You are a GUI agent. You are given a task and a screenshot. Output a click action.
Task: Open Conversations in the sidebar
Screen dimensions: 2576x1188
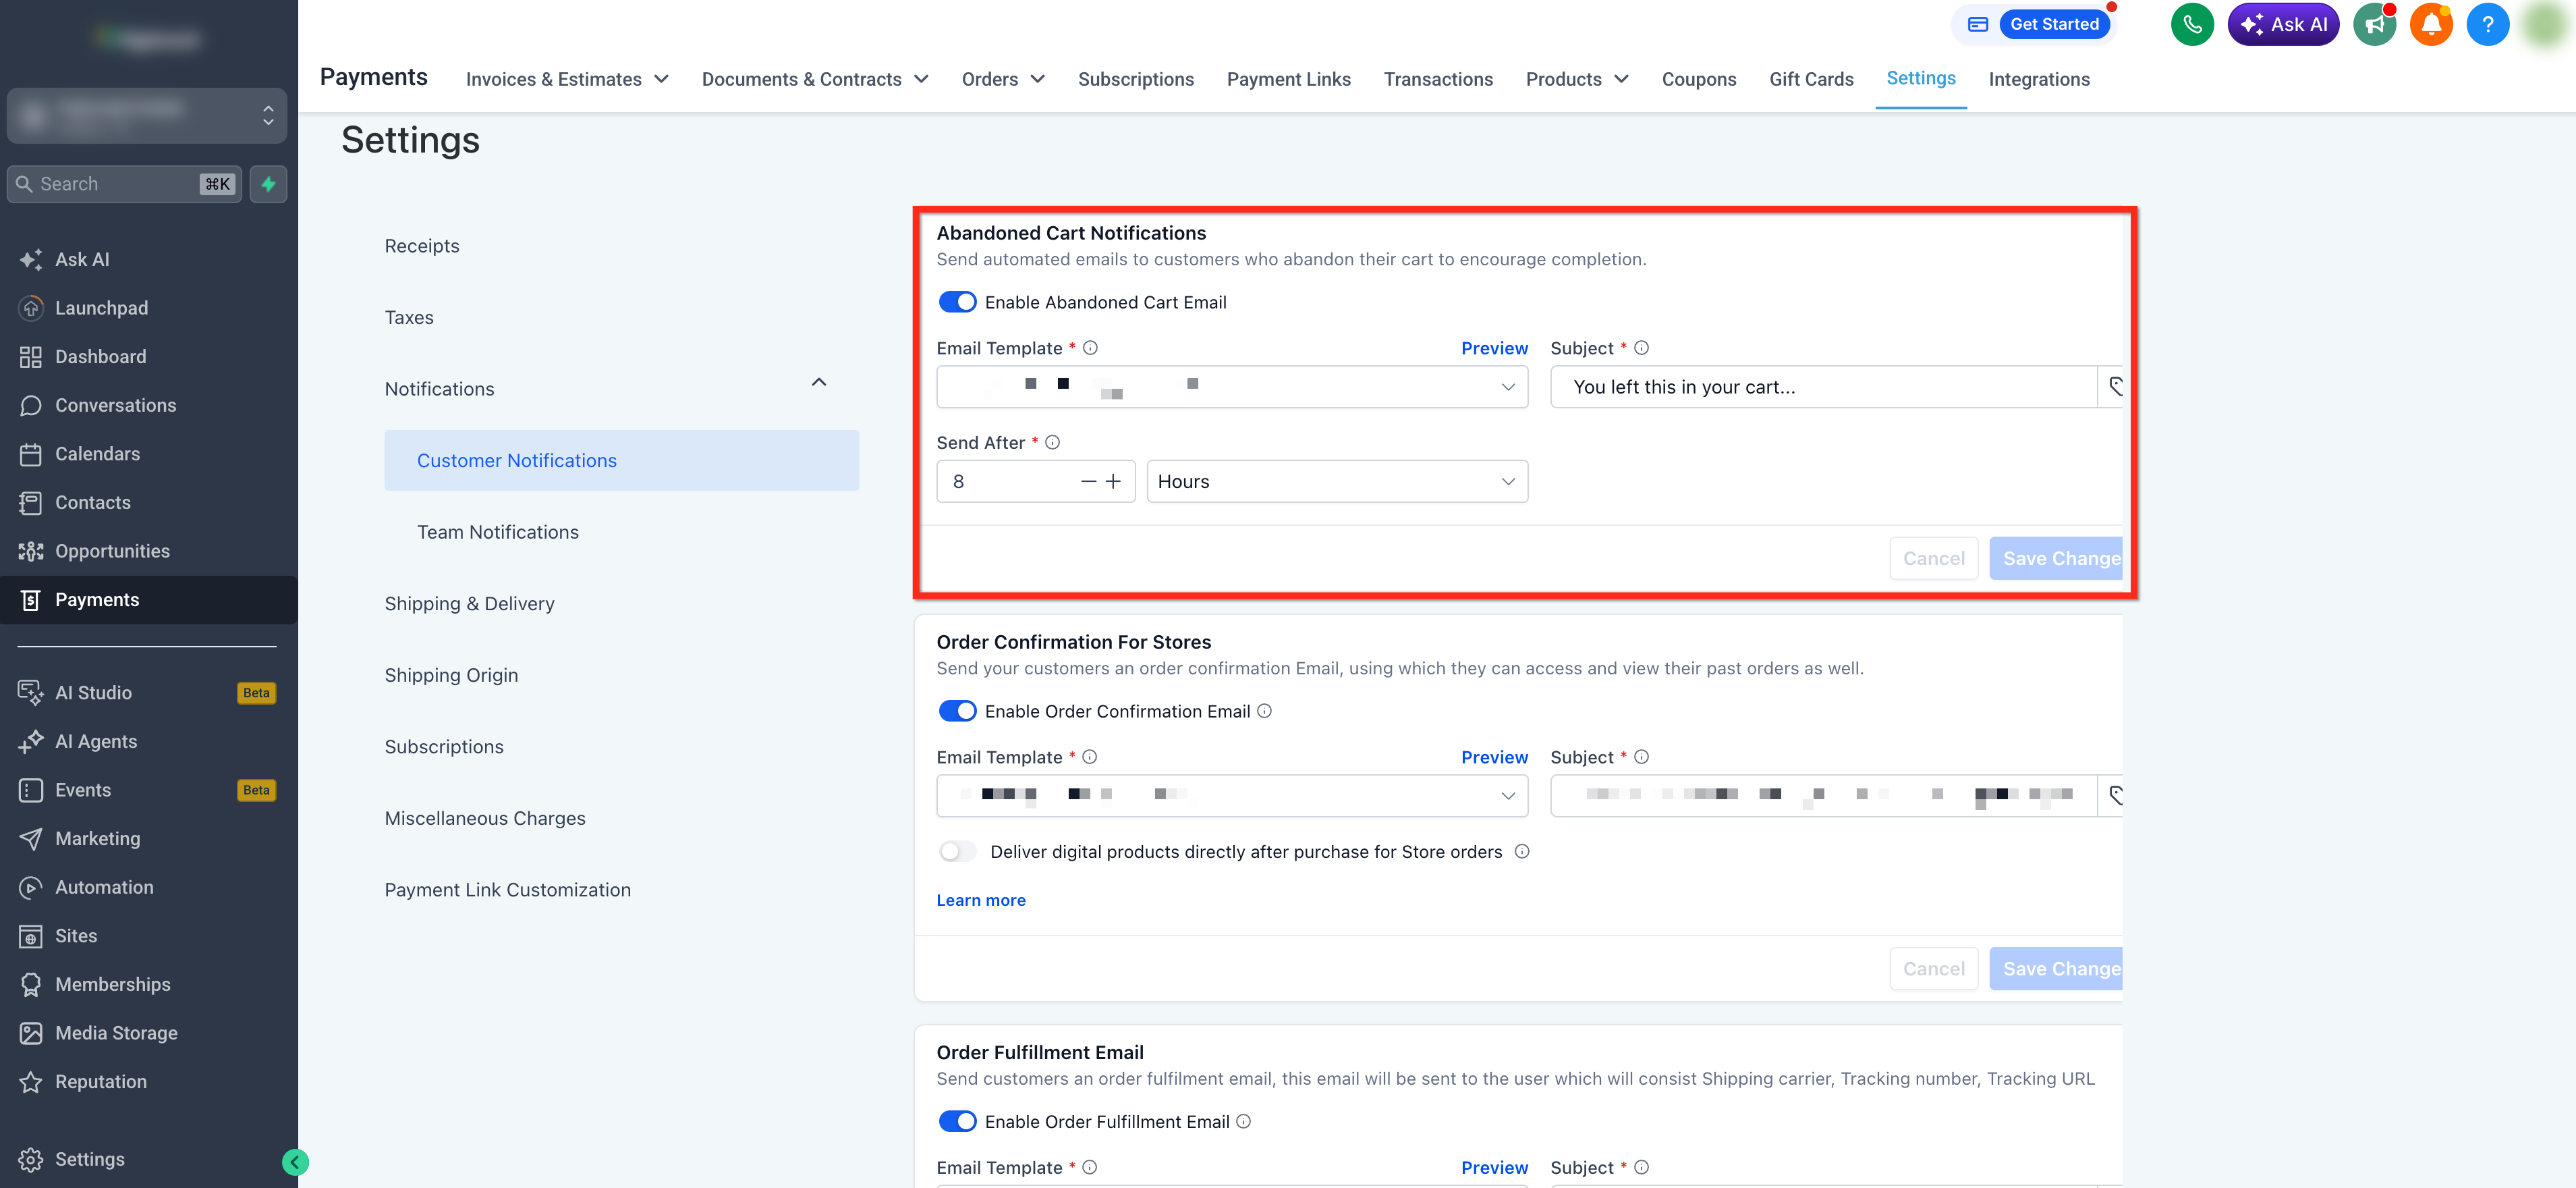[x=115, y=406]
